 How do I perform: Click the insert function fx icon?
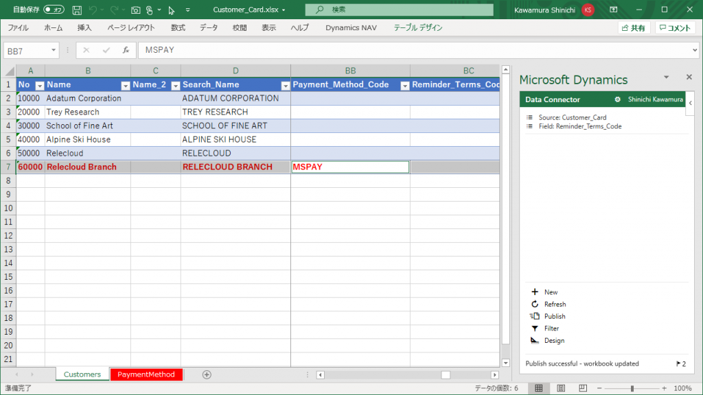click(x=126, y=50)
